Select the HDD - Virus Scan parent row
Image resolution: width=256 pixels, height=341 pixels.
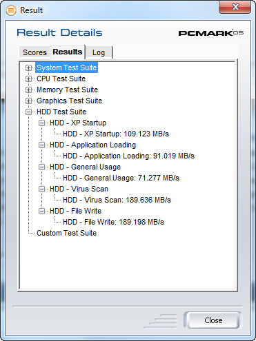tap(79, 189)
